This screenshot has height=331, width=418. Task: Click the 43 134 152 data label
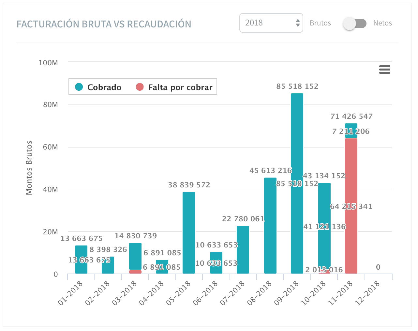[x=324, y=176]
